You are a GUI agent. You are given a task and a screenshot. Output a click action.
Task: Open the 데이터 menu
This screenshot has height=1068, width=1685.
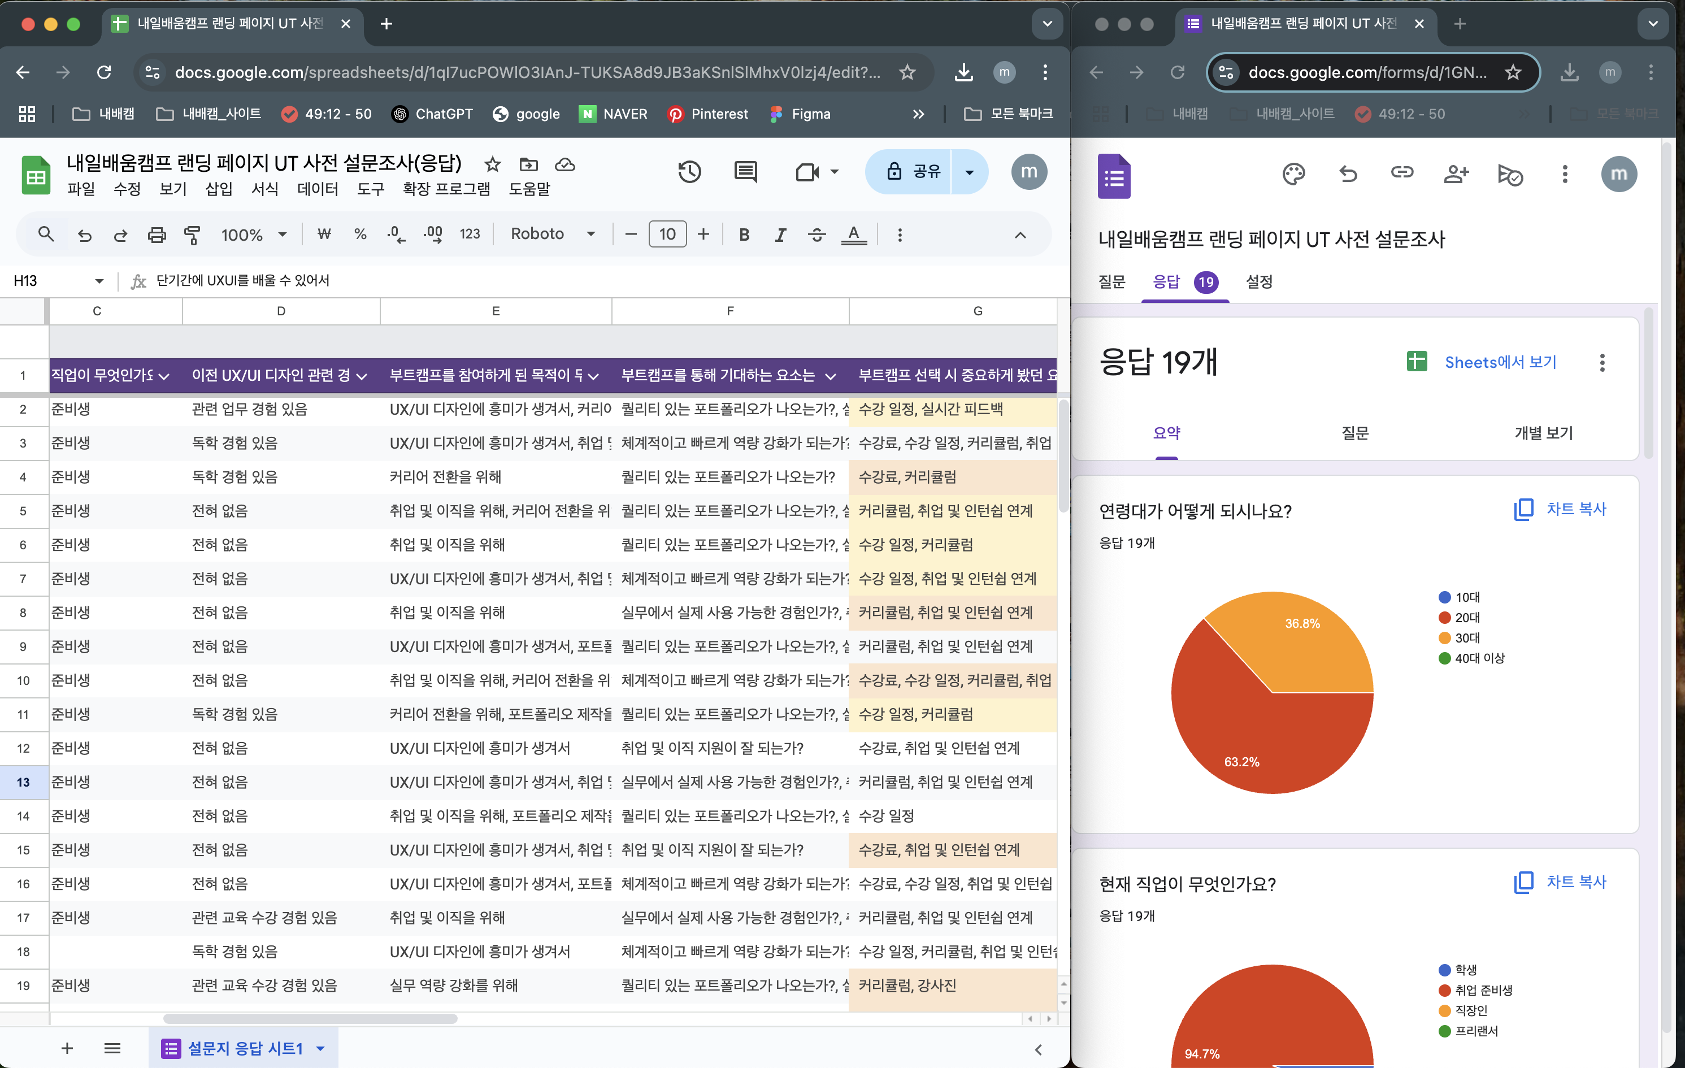pos(317,189)
